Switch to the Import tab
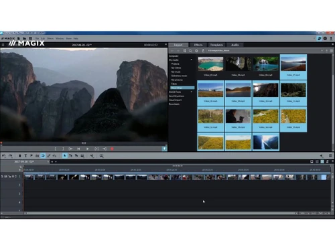Image resolution: width=335 pixels, height=251 pixels. point(178,45)
